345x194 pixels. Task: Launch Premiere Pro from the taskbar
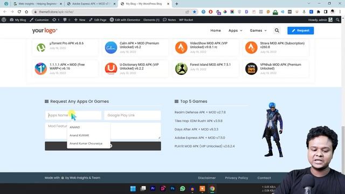click(153, 189)
